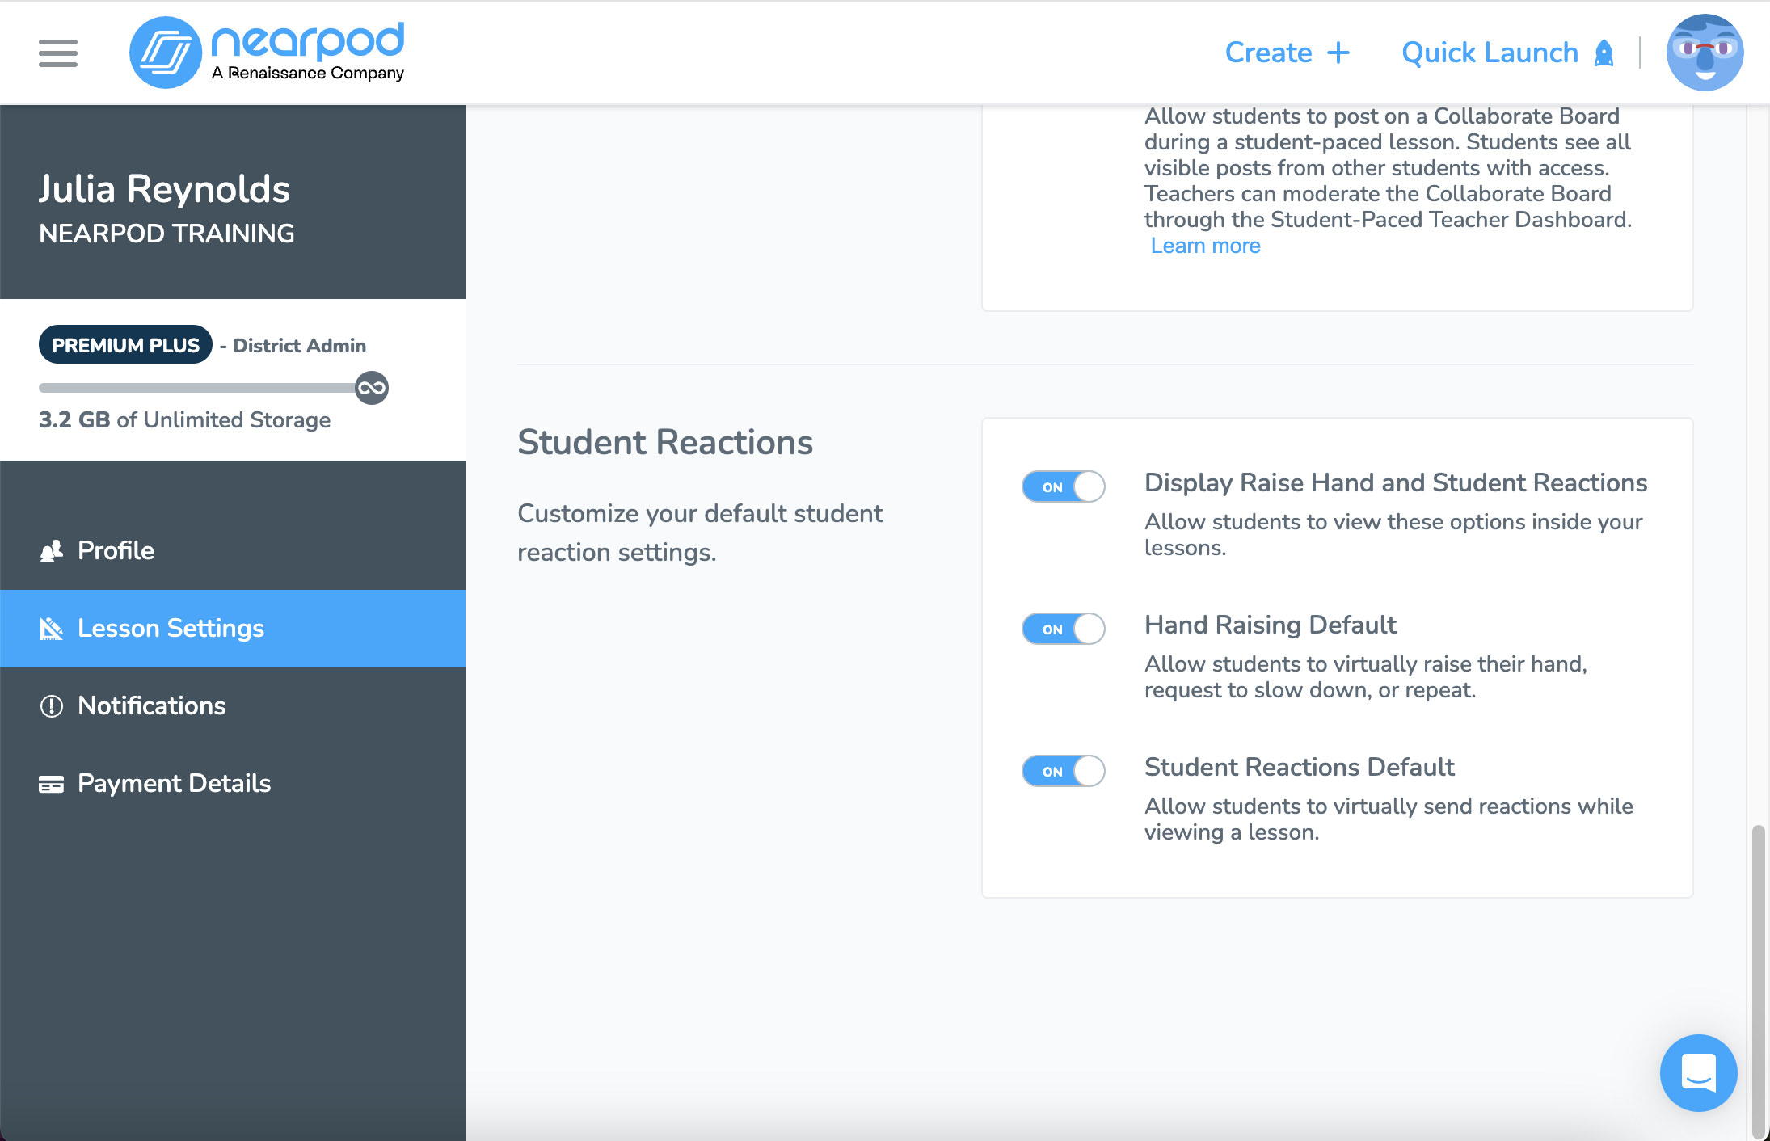Toggle Display Raise Hand and Student Reactions
Image resolution: width=1770 pixels, height=1141 pixels.
pyautogui.click(x=1063, y=486)
